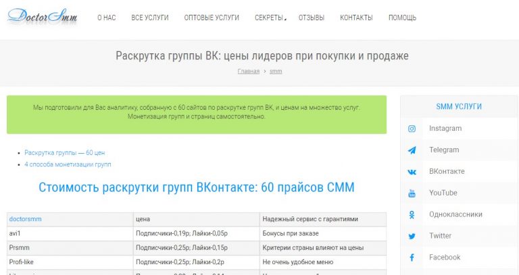This screenshot has height=275, width=519.
Task: Select Telegram service link in sidebar
Action: pyautogui.click(x=444, y=150)
